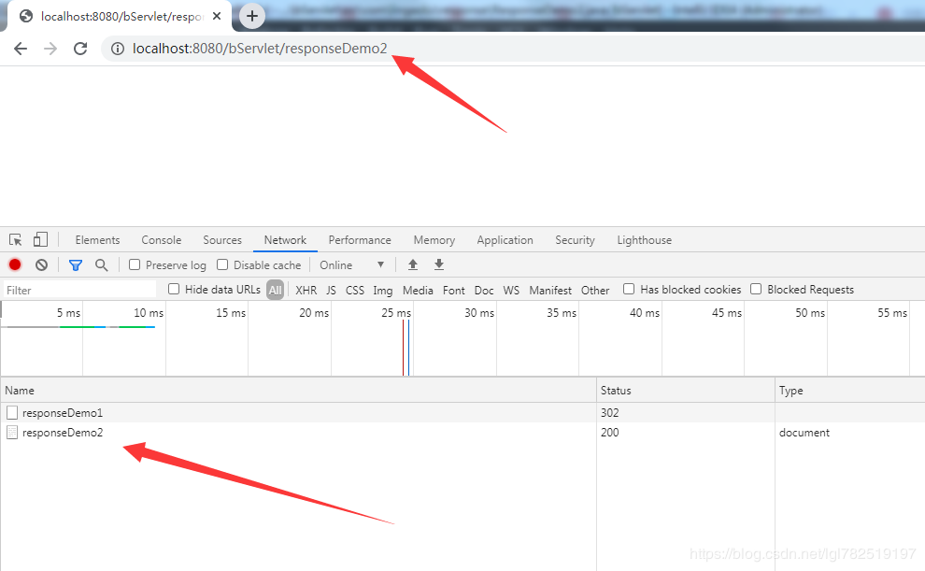Filter requests by Font
The image size is (925, 571).
tap(454, 291)
